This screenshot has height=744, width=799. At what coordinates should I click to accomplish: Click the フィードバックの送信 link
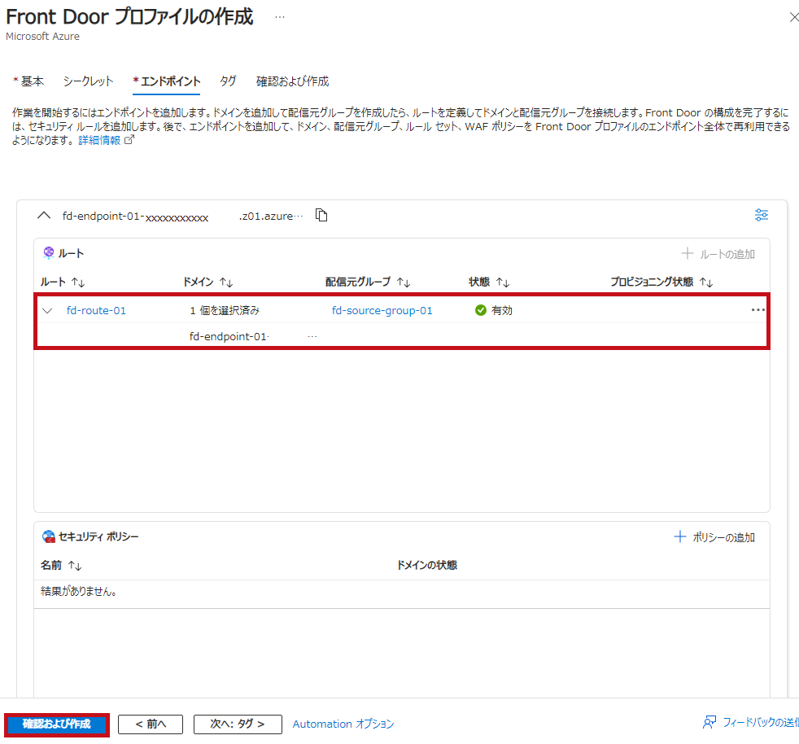760,722
